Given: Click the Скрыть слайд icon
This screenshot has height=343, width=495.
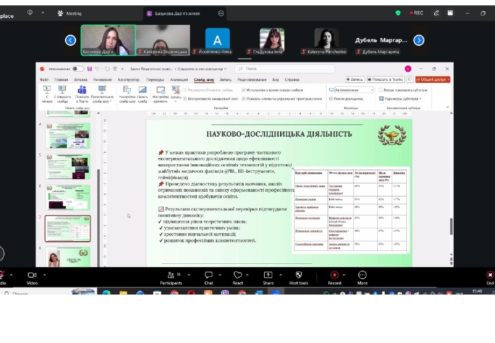Looking at the screenshot, I should pyautogui.click(x=143, y=94).
